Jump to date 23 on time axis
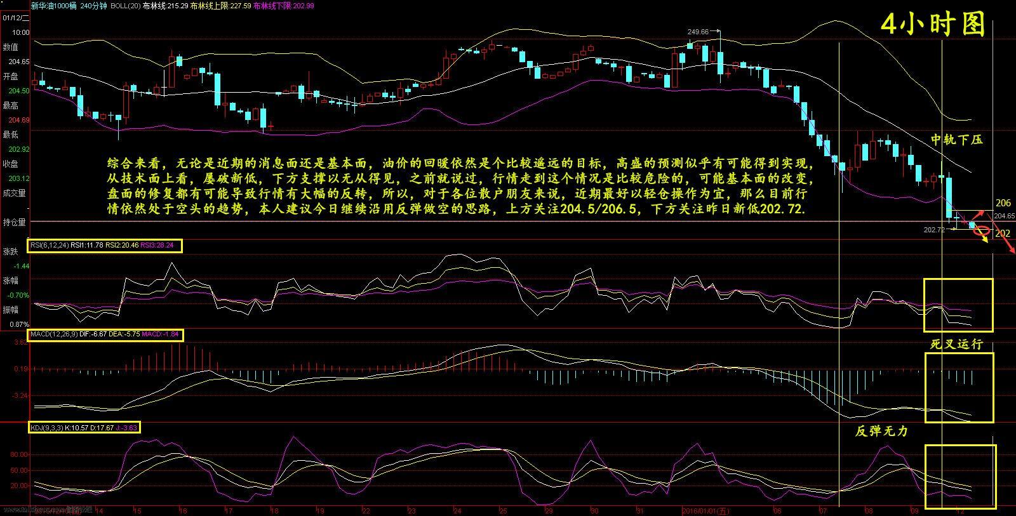This screenshot has height=516, width=1016. click(411, 511)
